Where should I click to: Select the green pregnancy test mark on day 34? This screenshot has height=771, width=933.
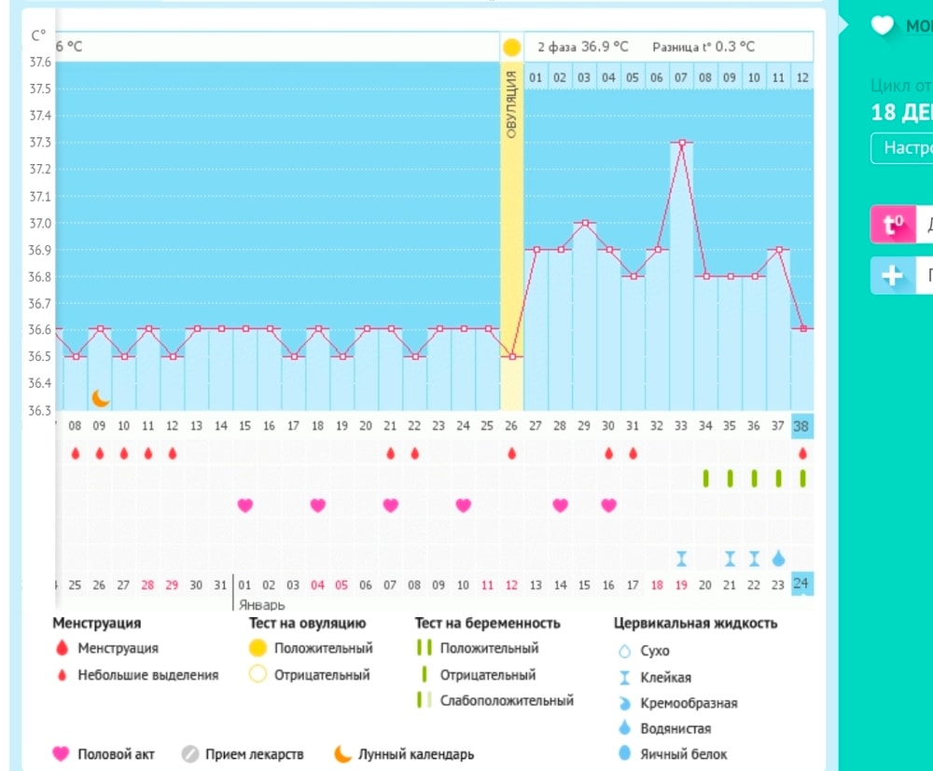(x=705, y=478)
